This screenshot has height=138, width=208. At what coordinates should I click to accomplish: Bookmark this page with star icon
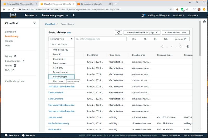(171, 9)
